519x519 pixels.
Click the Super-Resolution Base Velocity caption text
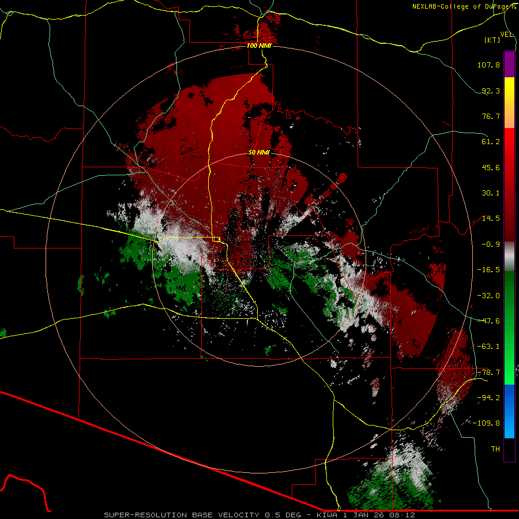click(x=259, y=515)
